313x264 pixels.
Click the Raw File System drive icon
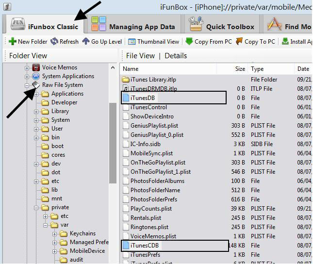click(36, 85)
